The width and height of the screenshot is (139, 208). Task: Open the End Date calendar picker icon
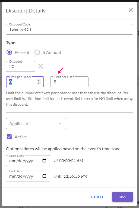(44, 176)
